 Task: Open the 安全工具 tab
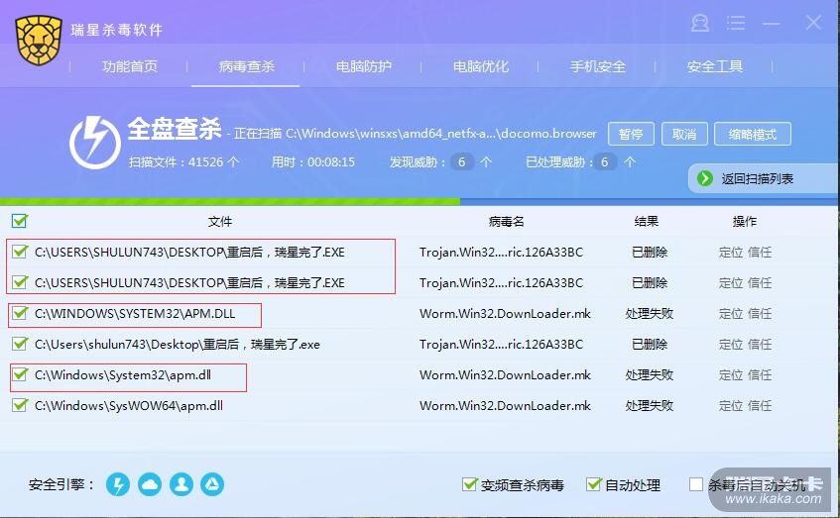[x=715, y=66]
